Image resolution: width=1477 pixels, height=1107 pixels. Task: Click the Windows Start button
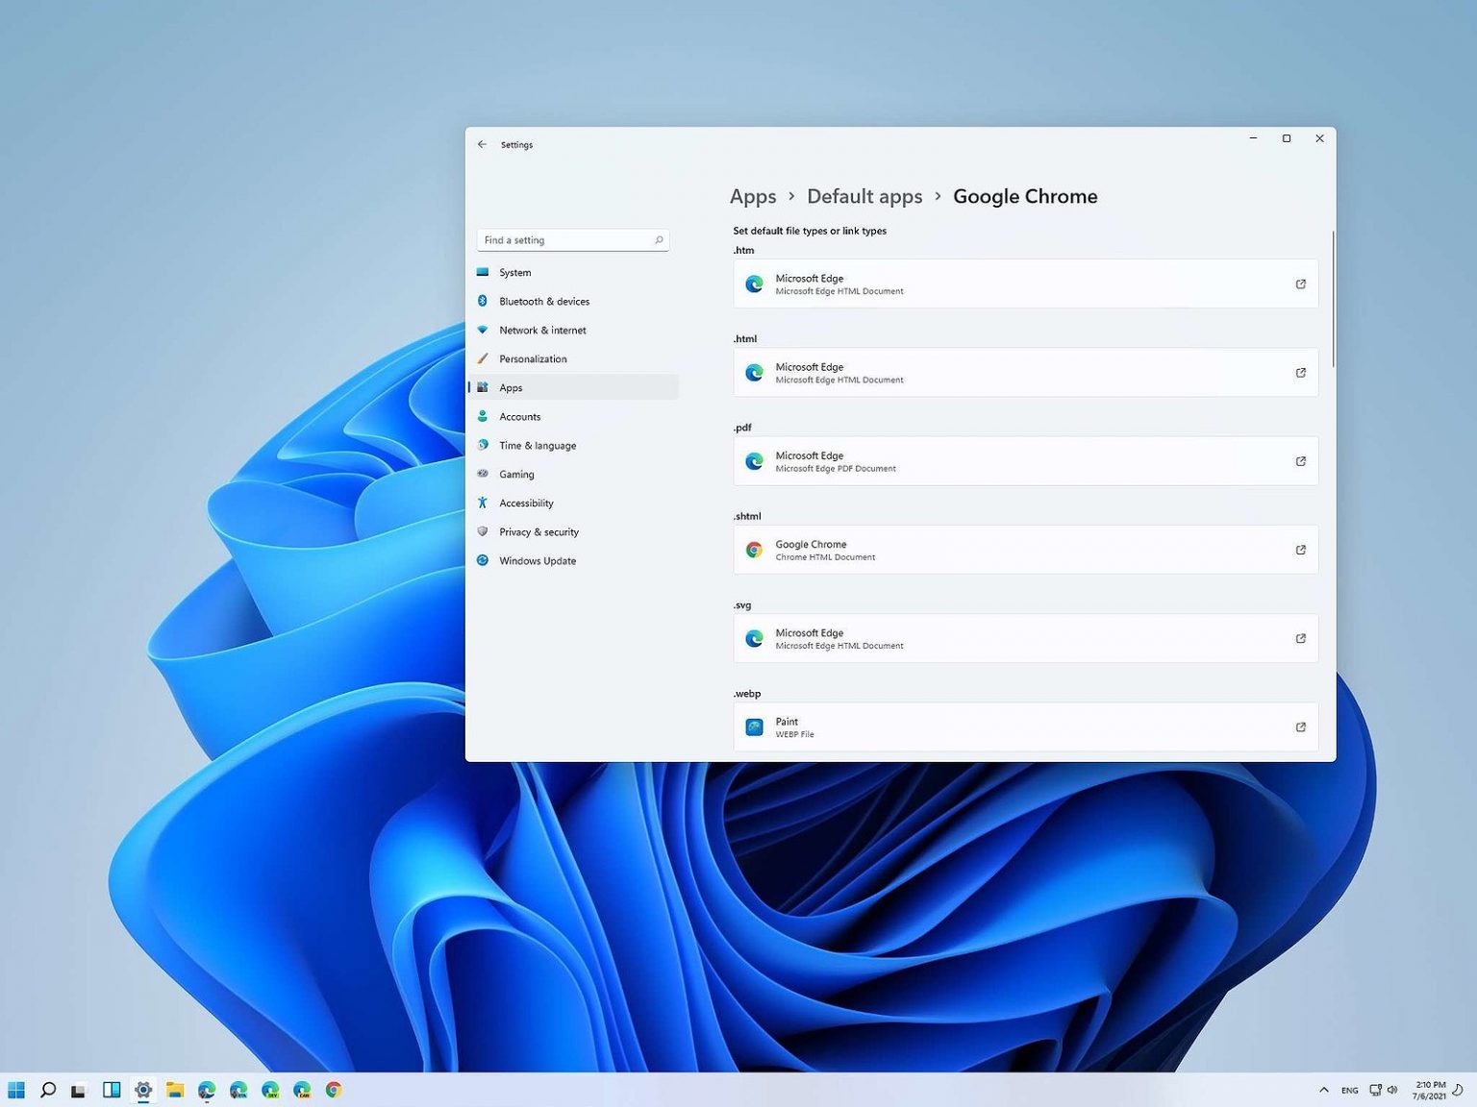(x=16, y=1090)
